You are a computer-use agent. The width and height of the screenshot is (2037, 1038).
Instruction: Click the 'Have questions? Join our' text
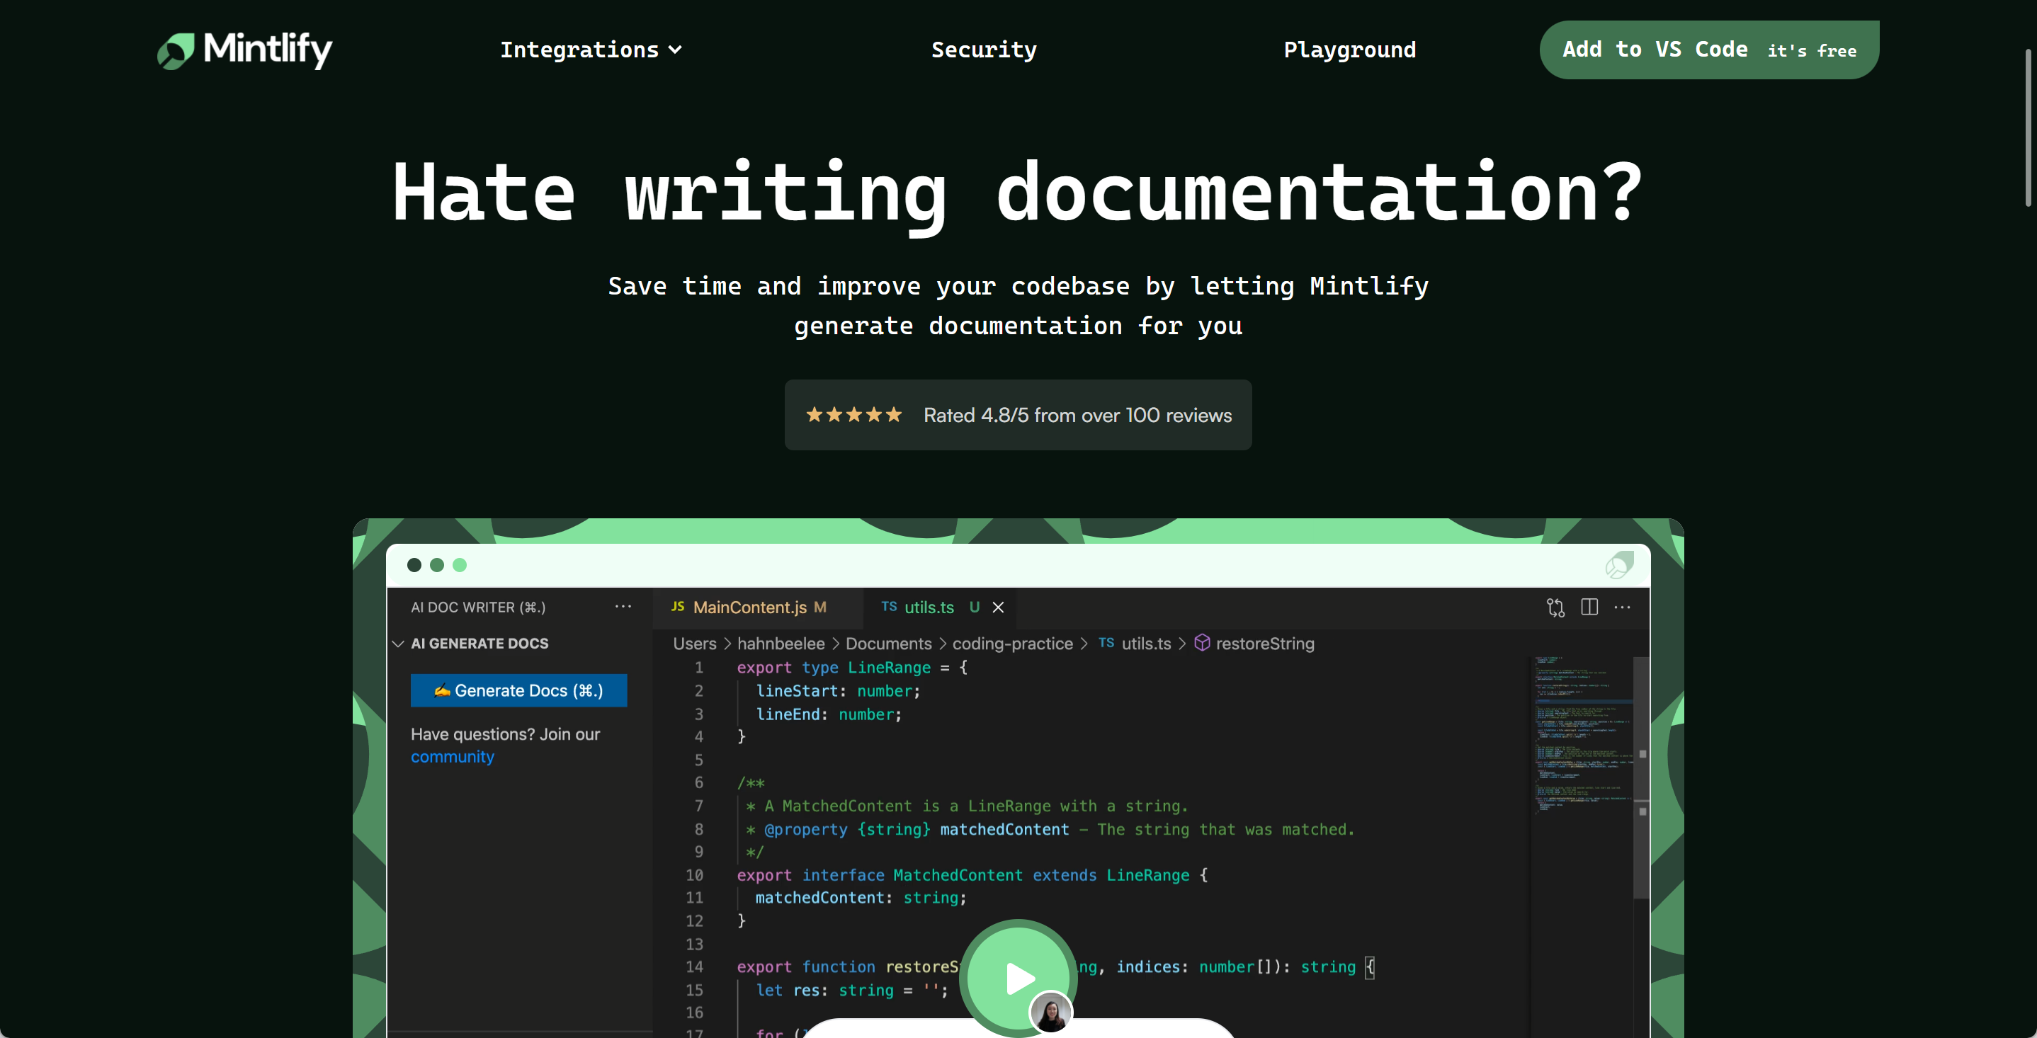505,734
